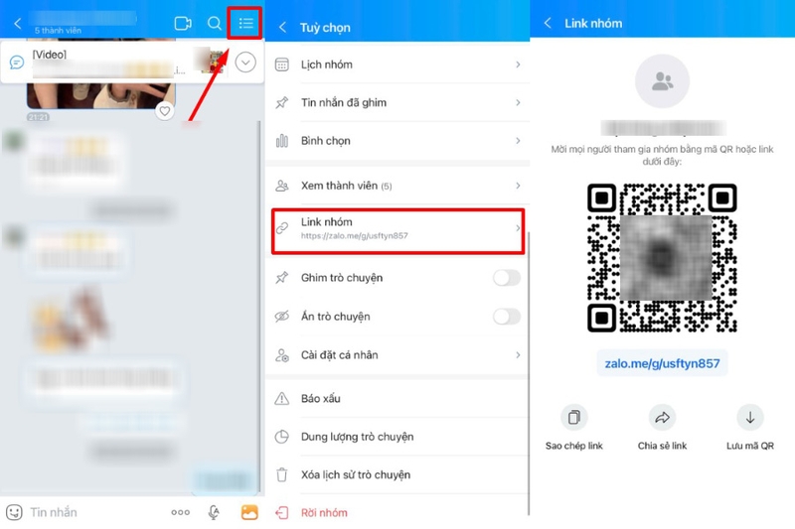Open the zalo.me/g/usftyn857 link
Image resolution: width=795 pixels, height=529 pixels.
pyautogui.click(x=662, y=363)
